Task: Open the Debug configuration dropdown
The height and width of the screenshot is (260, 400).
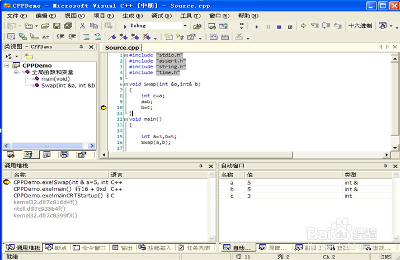Action: point(185,26)
